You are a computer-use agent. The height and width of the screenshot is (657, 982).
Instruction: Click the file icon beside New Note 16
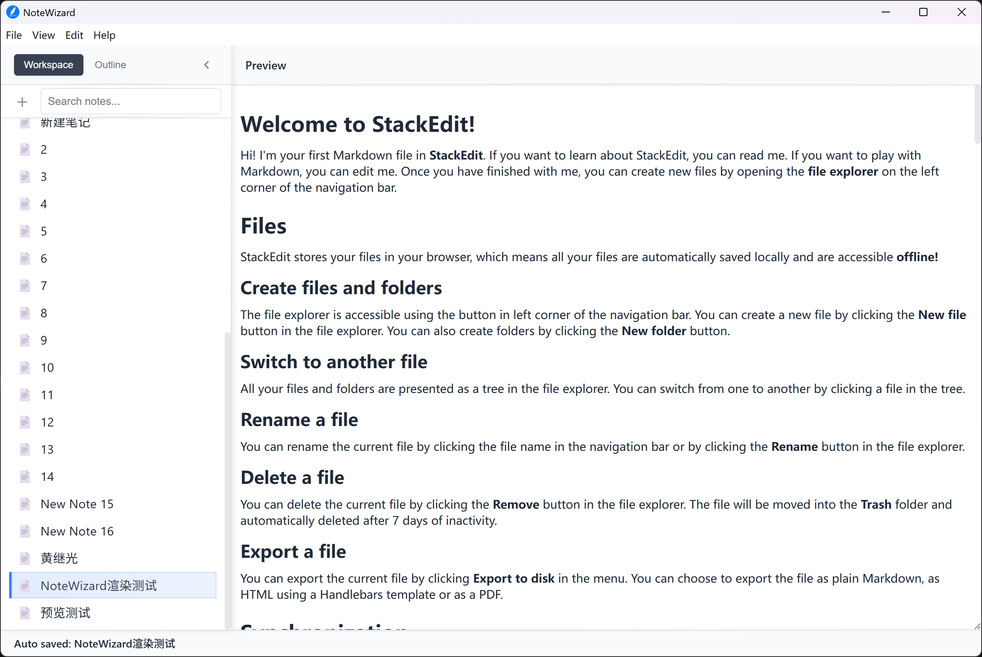(25, 531)
